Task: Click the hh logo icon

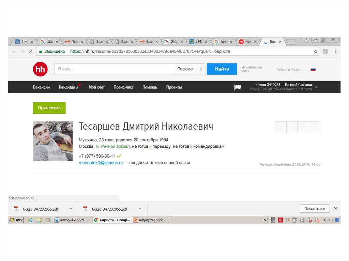Action: 40,69
